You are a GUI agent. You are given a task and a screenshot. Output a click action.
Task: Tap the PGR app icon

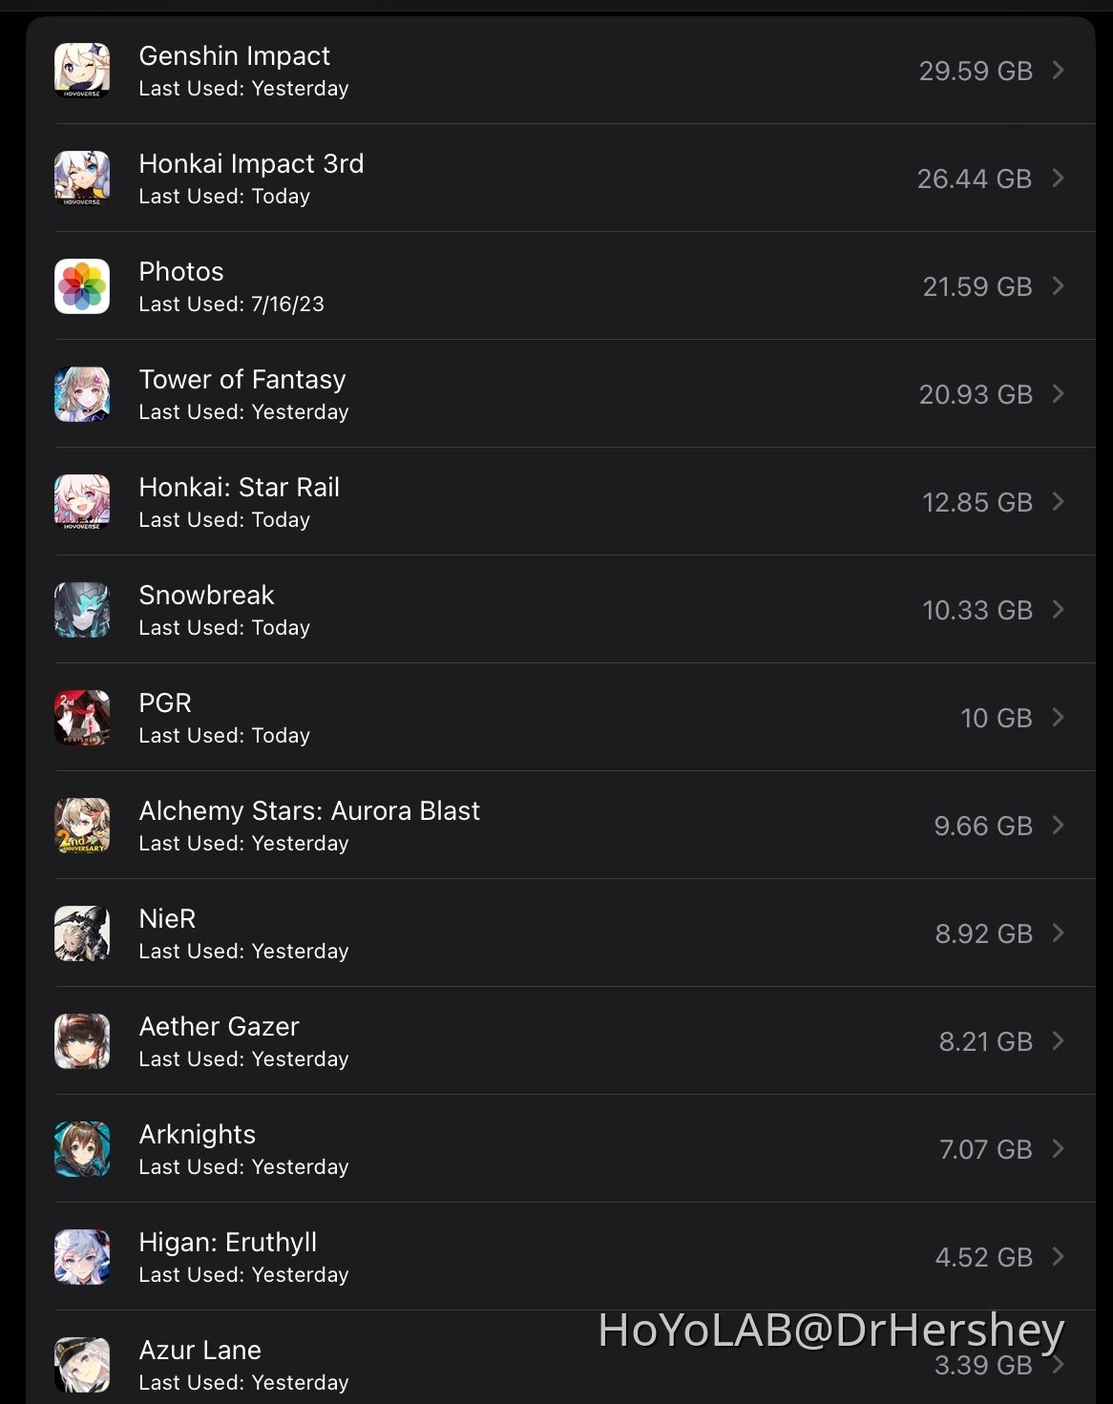(x=82, y=718)
